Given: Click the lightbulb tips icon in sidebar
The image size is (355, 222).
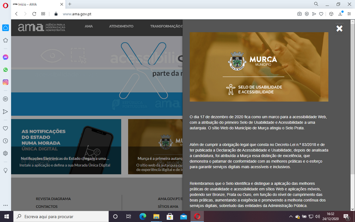Looking at the screenshot, I should tap(6, 170).
